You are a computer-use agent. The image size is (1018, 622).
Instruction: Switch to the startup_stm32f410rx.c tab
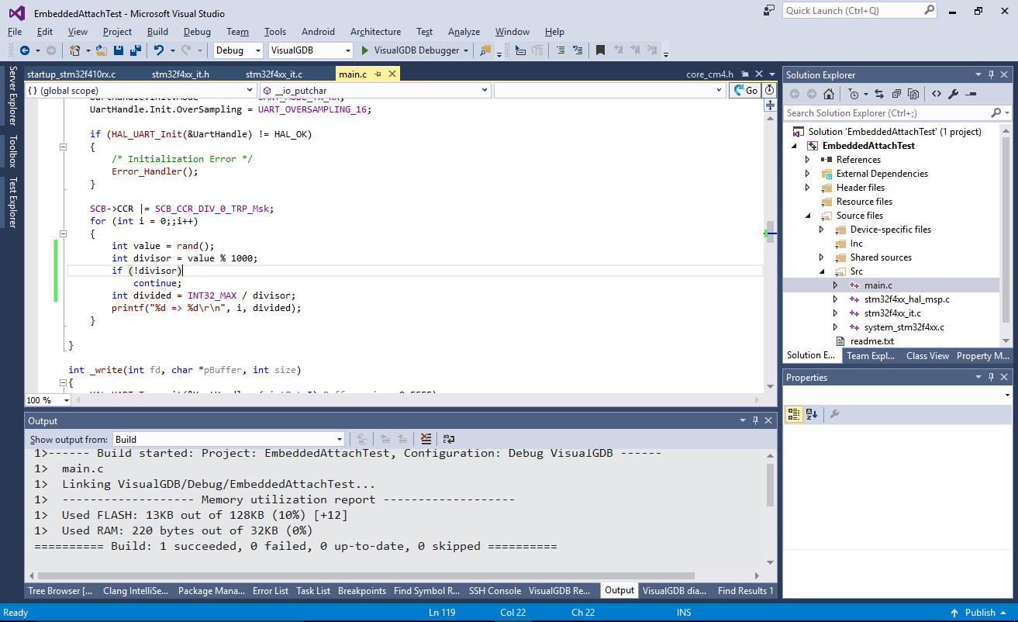(x=71, y=74)
